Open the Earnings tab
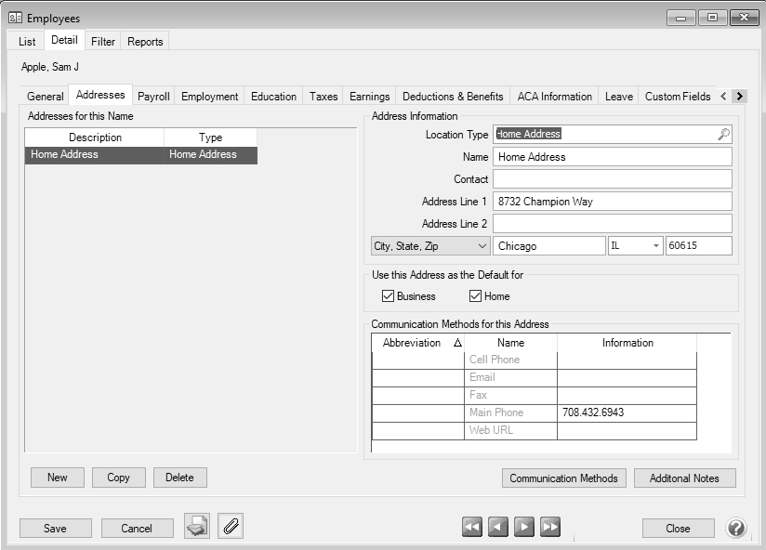Screen dimensions: 766x550 point(370,96)
